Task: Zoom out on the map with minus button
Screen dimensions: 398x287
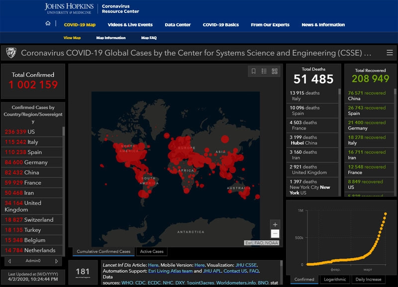Action: (x=275, y=233)
